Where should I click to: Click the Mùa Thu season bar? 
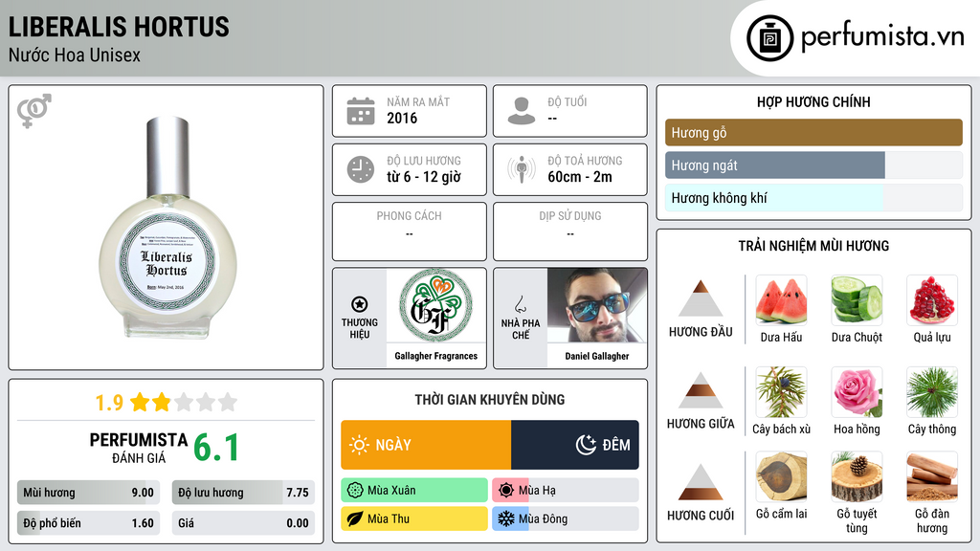[414, 518]
